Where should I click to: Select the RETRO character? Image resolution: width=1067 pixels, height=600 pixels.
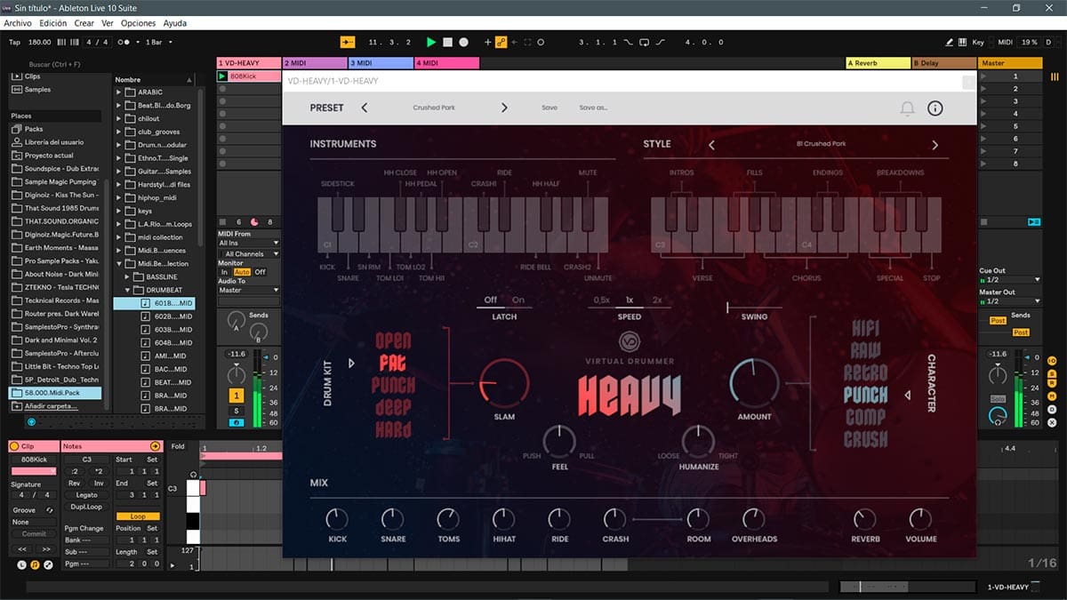tap(865, 372)
